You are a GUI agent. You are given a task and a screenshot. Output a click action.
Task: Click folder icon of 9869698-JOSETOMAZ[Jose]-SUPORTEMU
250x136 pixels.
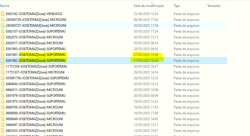click(3, 113)
